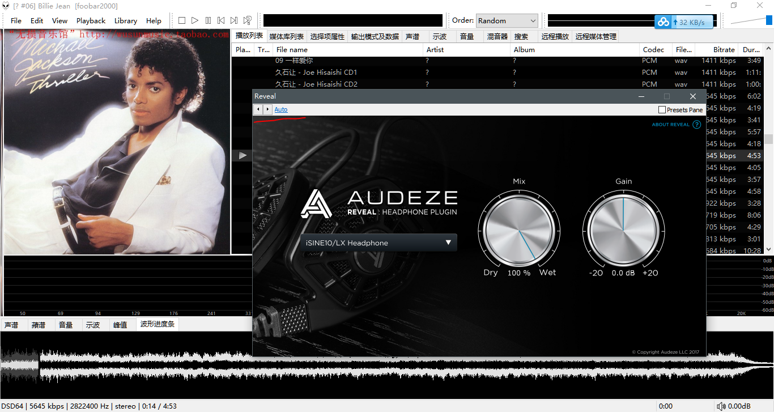Click the Mix dry/wet knob
Screen dimensions: 774x412
pyautogui.click(x=519, y=230)
